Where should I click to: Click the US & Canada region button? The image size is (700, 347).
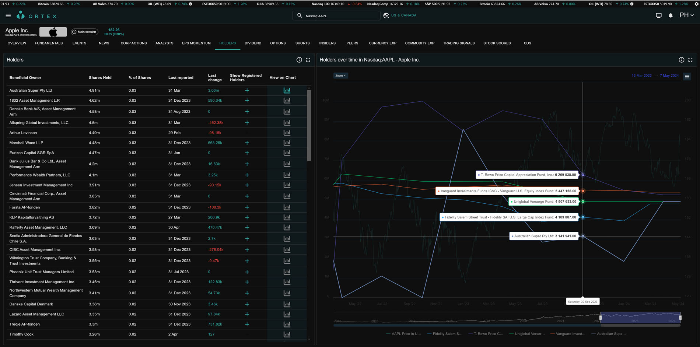coord(400,15)
